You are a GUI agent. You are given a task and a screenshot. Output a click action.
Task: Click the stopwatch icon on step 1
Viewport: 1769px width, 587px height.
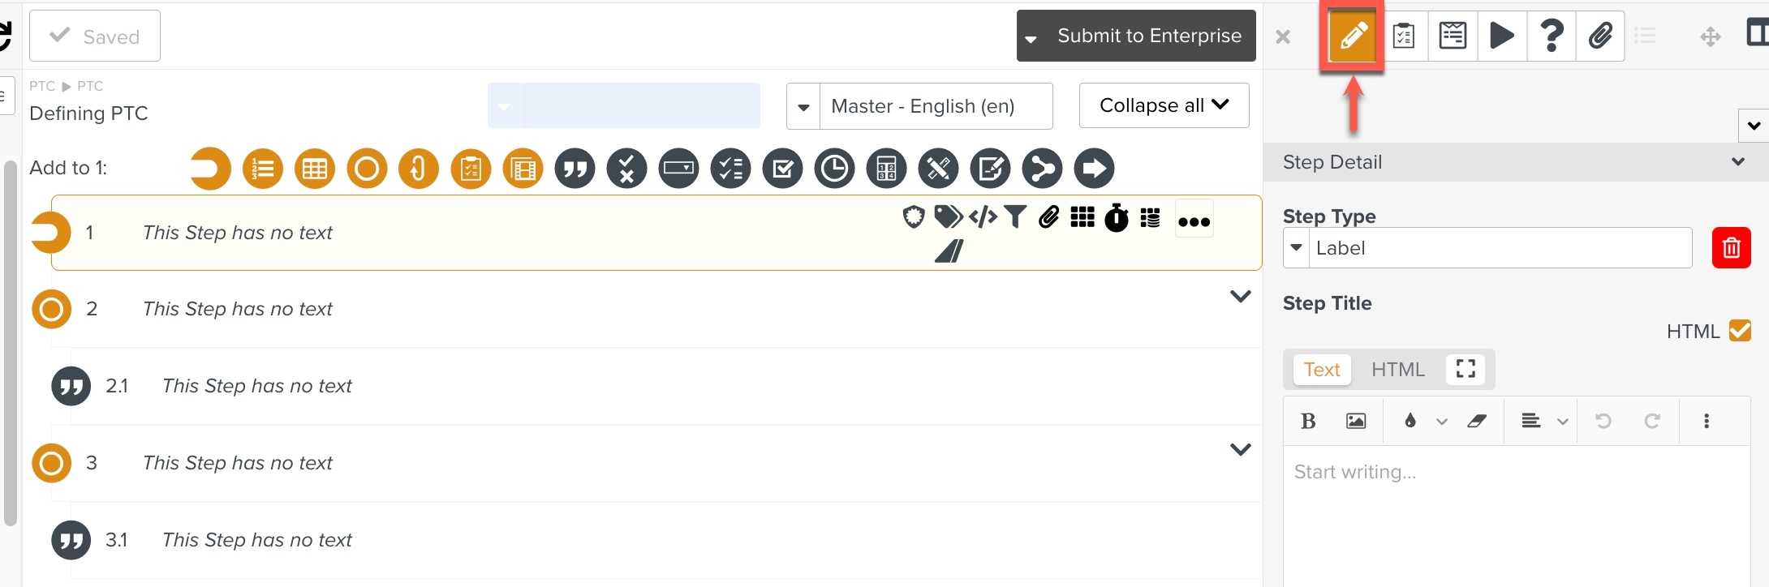click(x=1117, y=217)
